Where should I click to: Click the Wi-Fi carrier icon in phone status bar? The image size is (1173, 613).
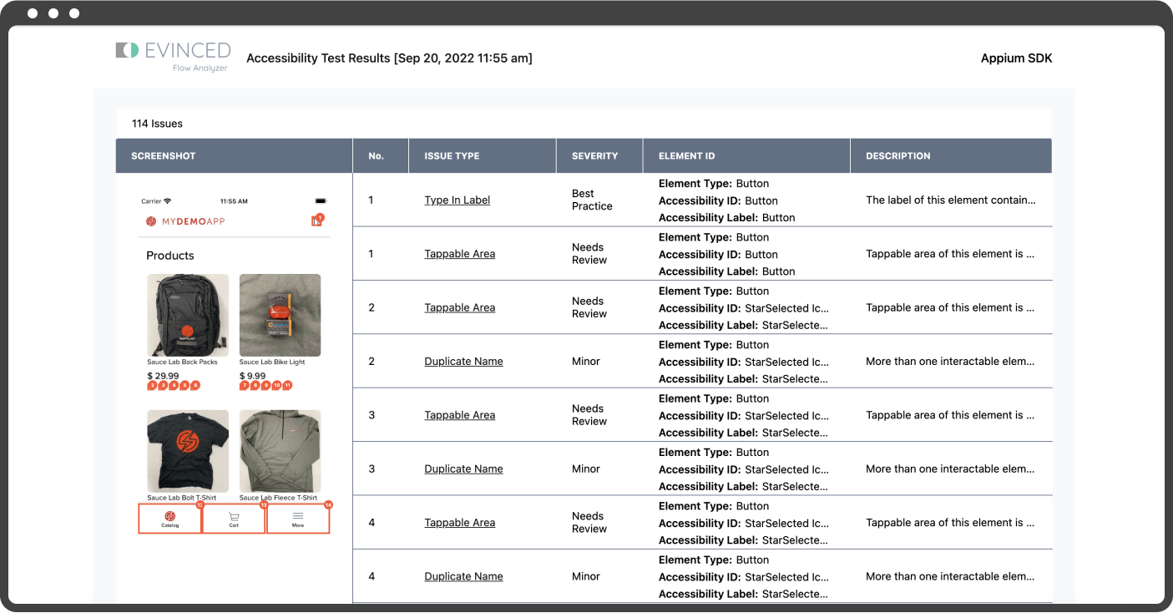[x=168, y=201]
